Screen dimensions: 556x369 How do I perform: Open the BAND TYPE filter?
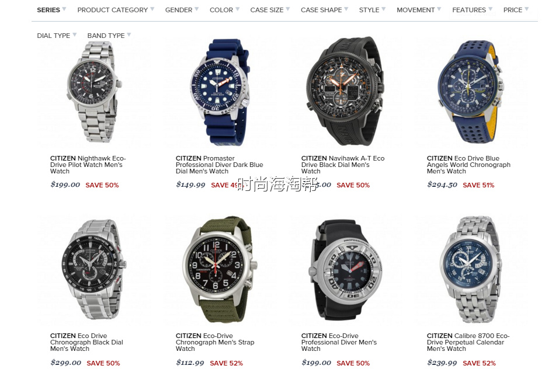(x=109, y=36)
